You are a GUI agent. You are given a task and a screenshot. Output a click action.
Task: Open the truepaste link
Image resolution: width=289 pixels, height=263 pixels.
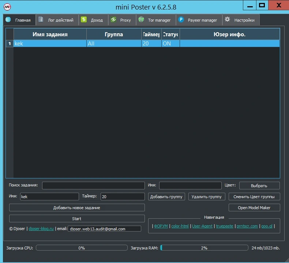point(225,226)
